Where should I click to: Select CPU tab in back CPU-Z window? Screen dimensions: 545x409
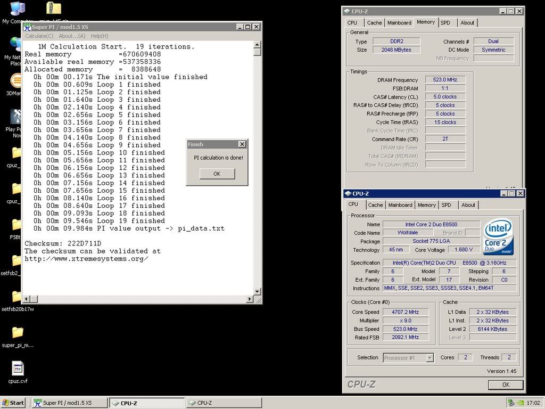tap(352, 22)
